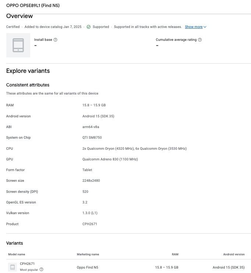Click the Explore variants heading
This screenshot has width=251, height=273.
(28, 71)
